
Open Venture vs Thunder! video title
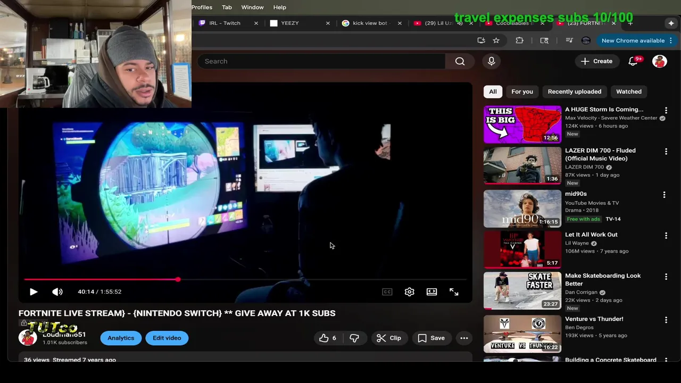594,319
